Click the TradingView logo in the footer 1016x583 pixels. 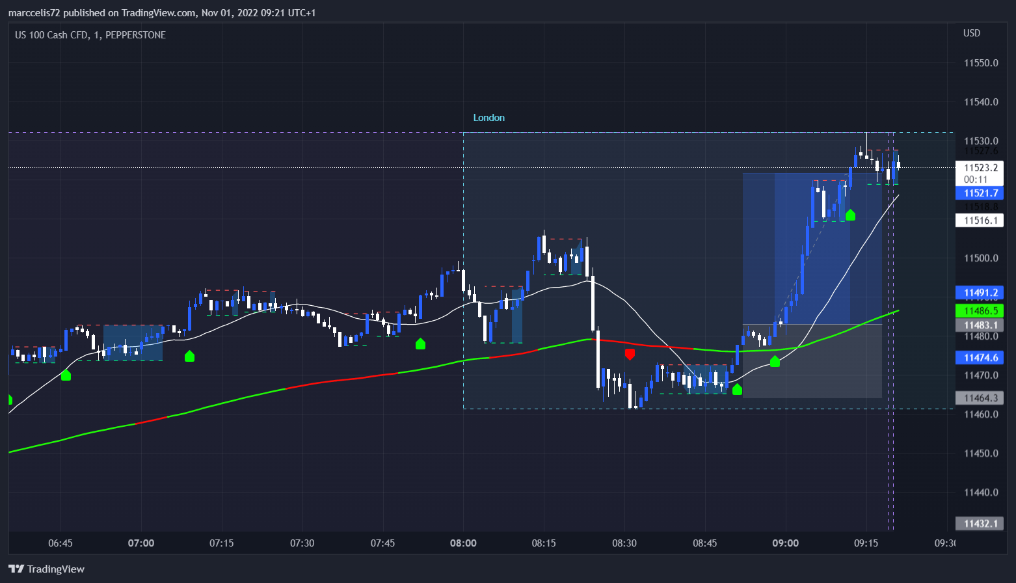coord(18,568)
